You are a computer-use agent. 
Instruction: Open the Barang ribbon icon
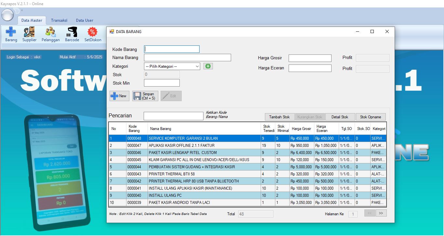[x=11, y=34]
